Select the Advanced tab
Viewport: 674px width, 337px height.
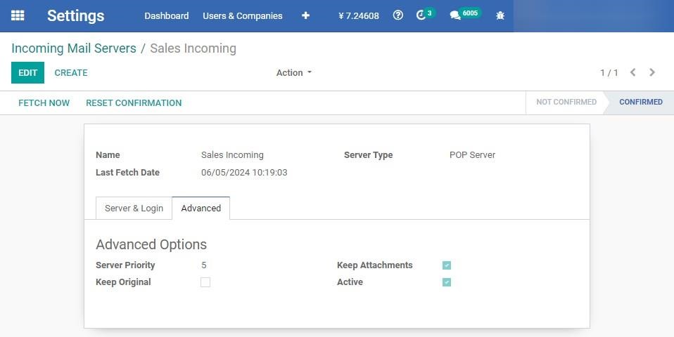[x=201, y=209]
